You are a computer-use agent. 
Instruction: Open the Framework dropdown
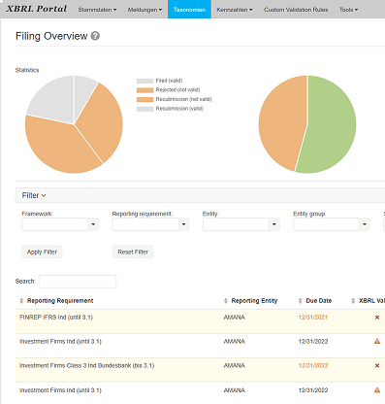[93, 224]
